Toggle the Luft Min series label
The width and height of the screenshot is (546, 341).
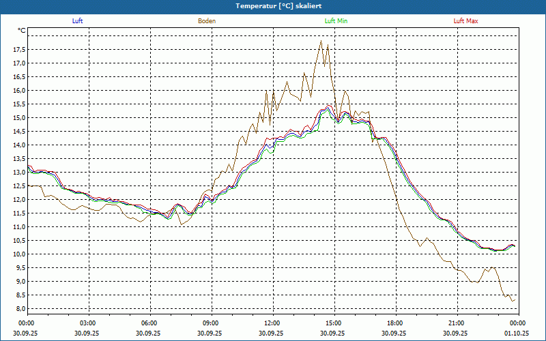point(336,21)
